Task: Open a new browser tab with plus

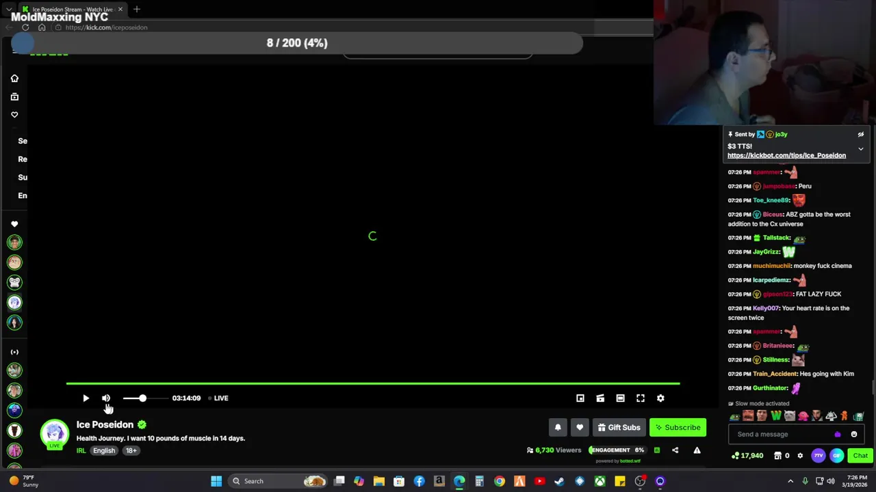Action: click(136, 9)
